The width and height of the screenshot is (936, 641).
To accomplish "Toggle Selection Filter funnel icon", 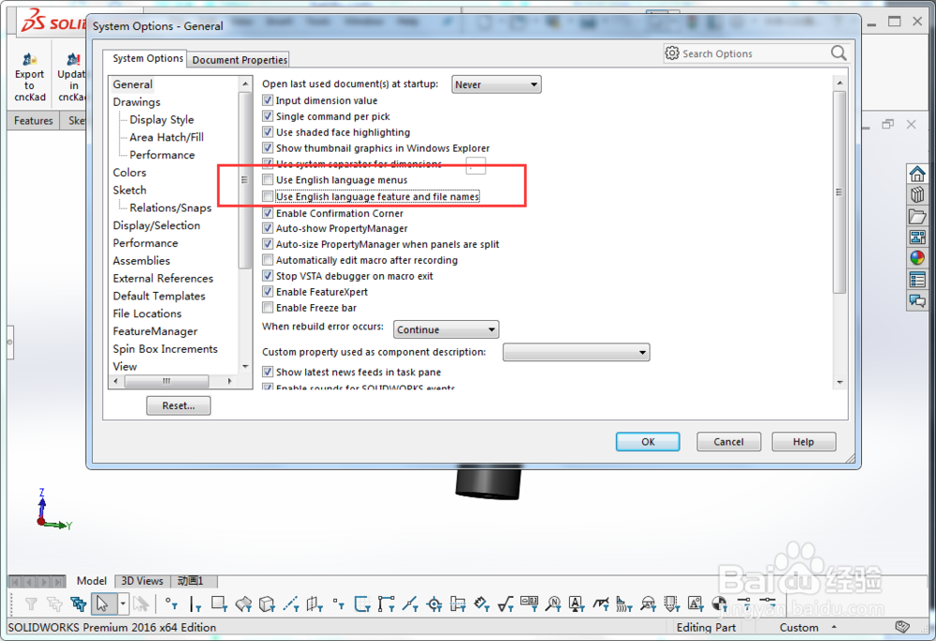I will point(31,605).
